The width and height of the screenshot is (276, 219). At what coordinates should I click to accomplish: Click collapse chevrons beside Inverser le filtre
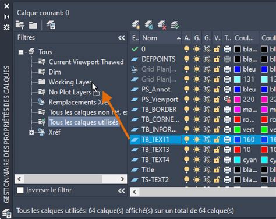pos(122,191)
